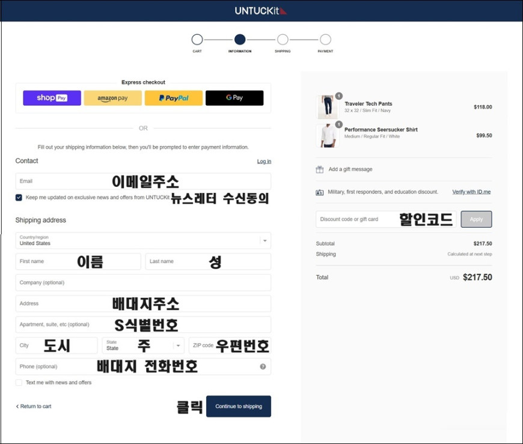Focus the Address field

tap(143, 303)
